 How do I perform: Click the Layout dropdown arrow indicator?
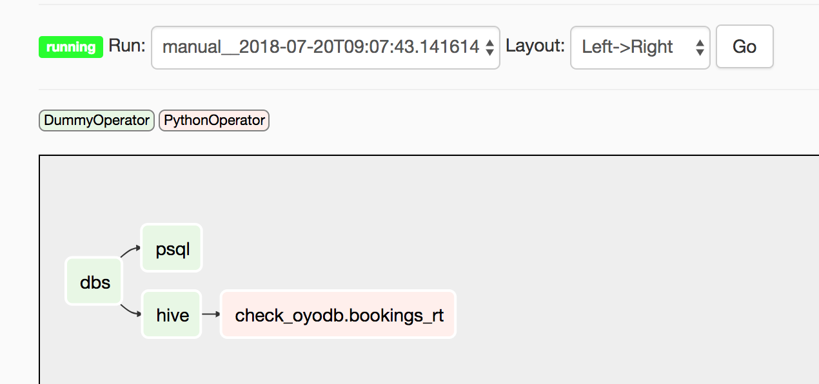point(700,47)
